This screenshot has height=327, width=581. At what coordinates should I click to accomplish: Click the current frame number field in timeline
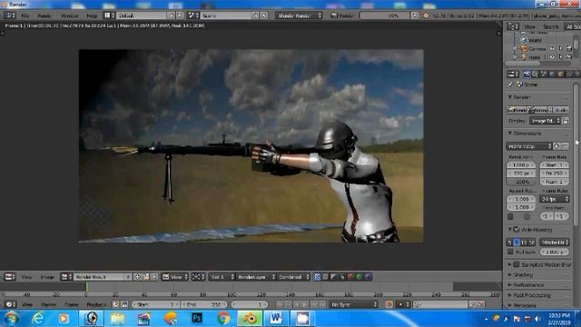[x=249, y=304]
